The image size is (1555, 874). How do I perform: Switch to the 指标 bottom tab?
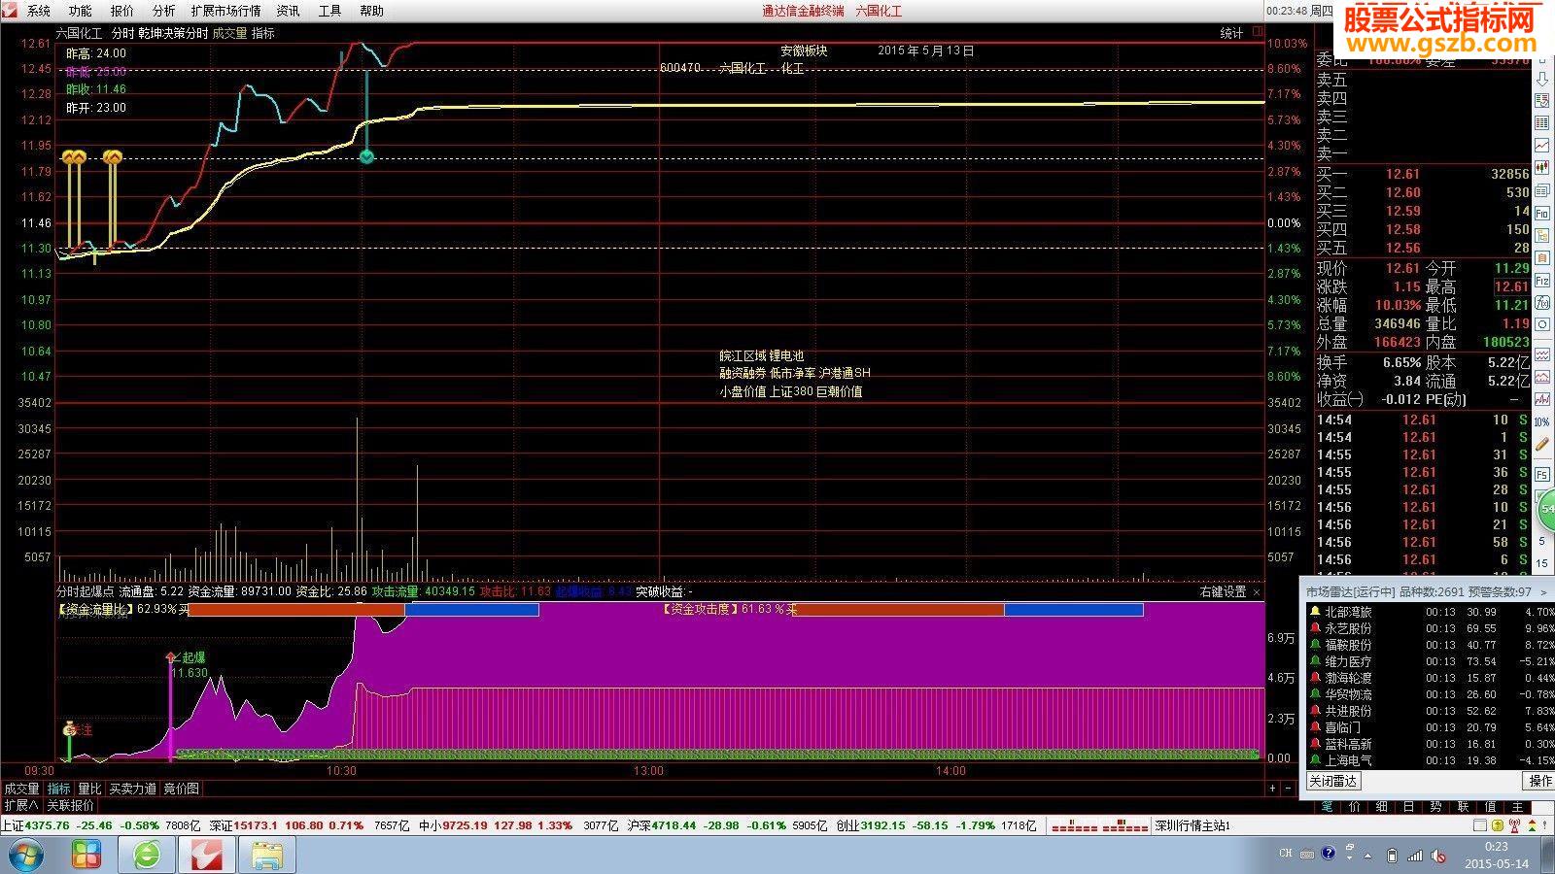click(x=59, y=789)
